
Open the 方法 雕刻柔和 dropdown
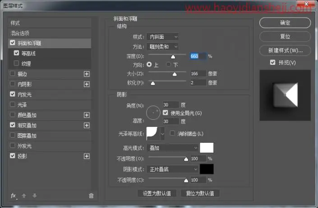pos(163,47)
